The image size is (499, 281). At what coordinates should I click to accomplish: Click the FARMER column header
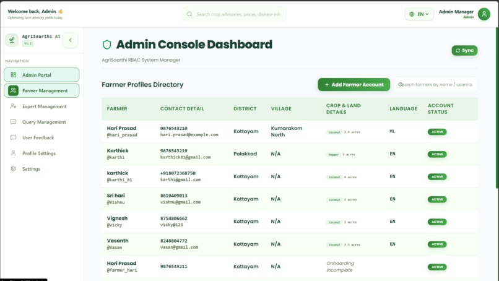tap(117, 108)
